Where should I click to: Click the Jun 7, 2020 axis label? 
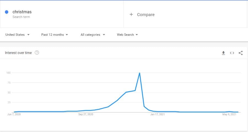14,114
